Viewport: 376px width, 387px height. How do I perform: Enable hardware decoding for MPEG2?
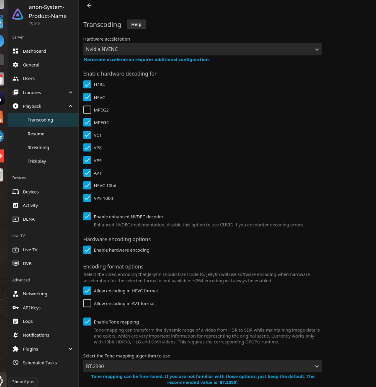pos(87,110)
